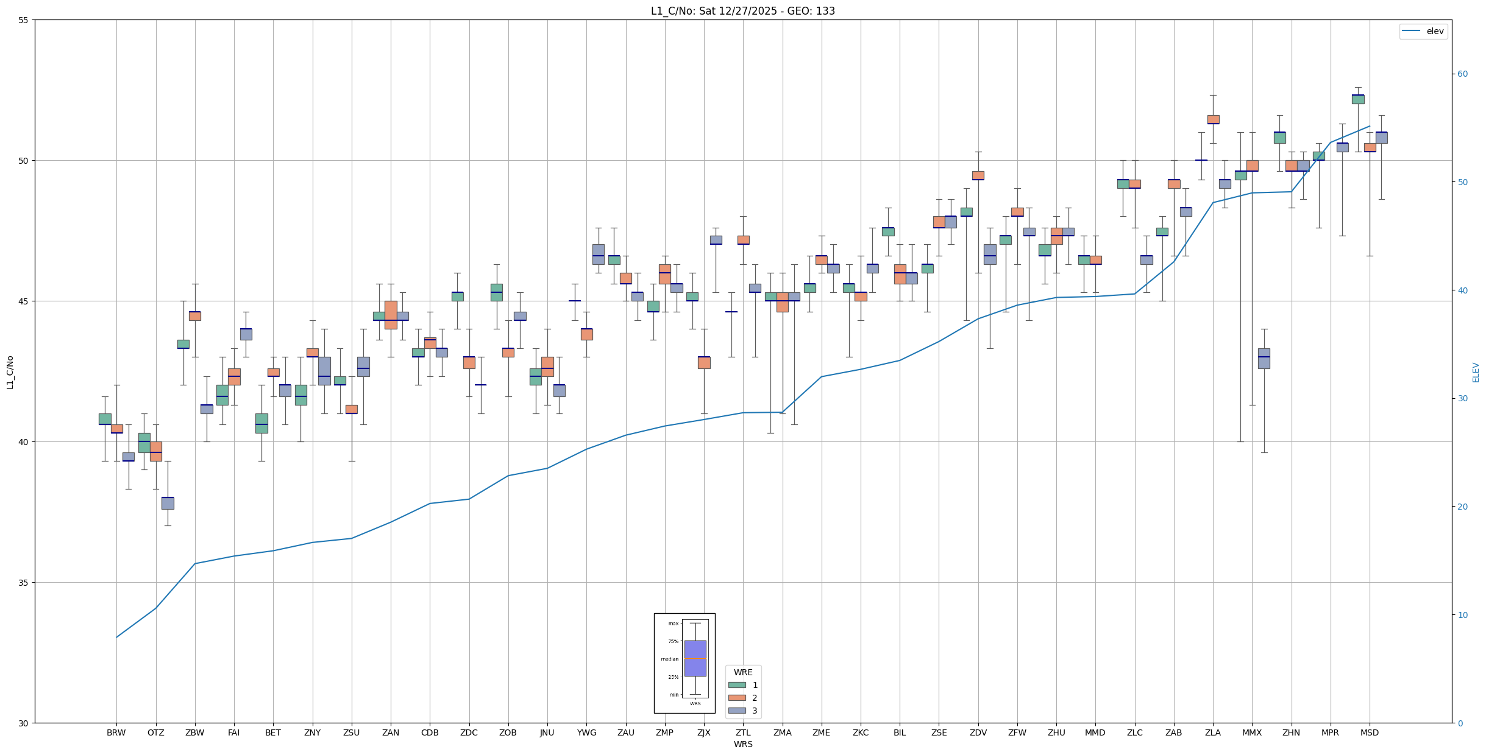Click the MMX station label
The image size is (1486, 755).
click(1251, 732)
